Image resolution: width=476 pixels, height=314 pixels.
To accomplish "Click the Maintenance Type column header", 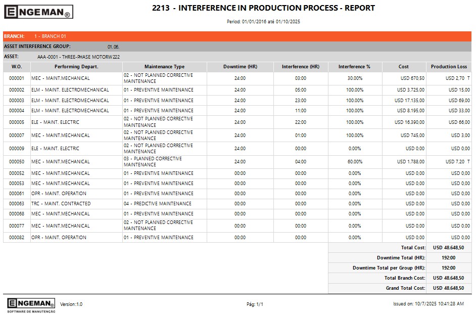I will click(x=164, y=67).
